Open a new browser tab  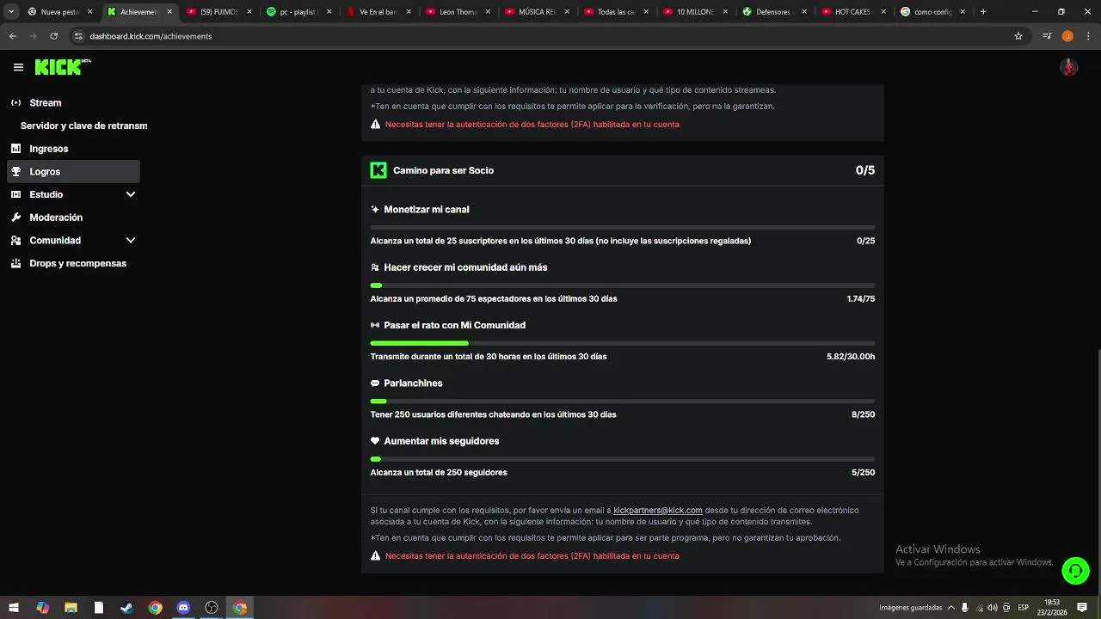click(x=983, y=12)
